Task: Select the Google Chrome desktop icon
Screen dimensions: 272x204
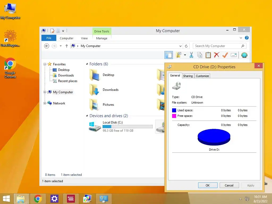Action: pos(10,68)
